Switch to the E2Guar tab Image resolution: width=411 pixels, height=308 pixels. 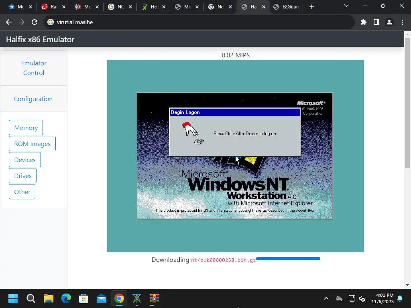(287, 7)
